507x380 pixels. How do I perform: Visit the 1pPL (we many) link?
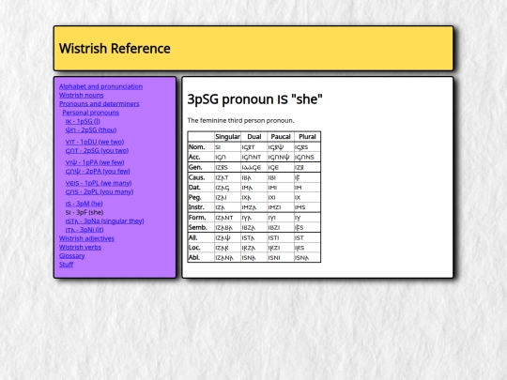(x=99, y=183)
